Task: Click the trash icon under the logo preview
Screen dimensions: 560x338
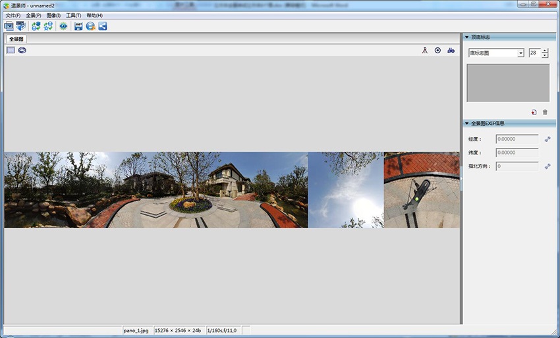Action: pos(545,112)
